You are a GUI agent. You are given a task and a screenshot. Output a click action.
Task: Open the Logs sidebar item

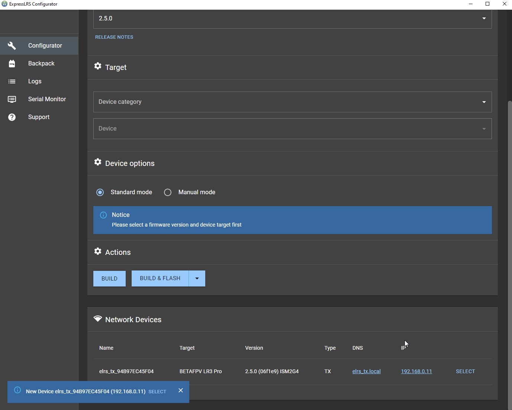pyautogui.click(x=39, y=81)
